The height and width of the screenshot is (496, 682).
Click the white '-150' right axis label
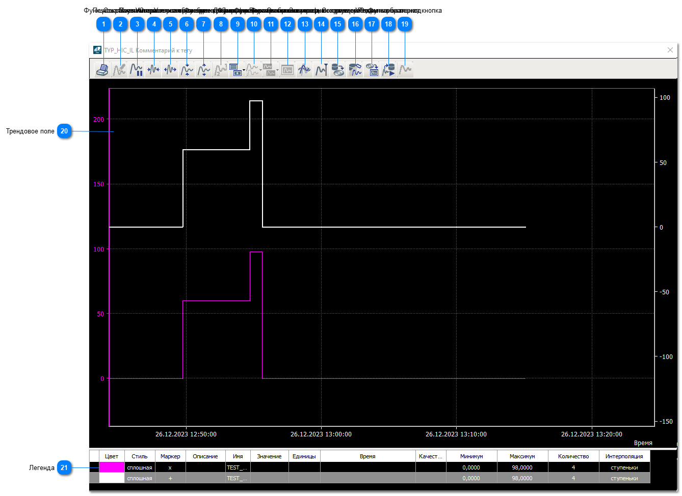click(x=666, y=422)
